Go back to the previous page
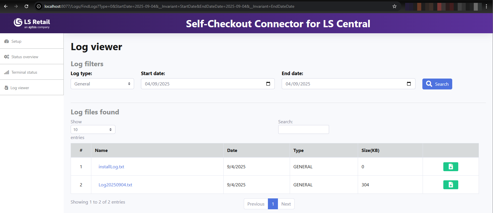The width and height of the screenshot is (493, 213). pos(6,6)
